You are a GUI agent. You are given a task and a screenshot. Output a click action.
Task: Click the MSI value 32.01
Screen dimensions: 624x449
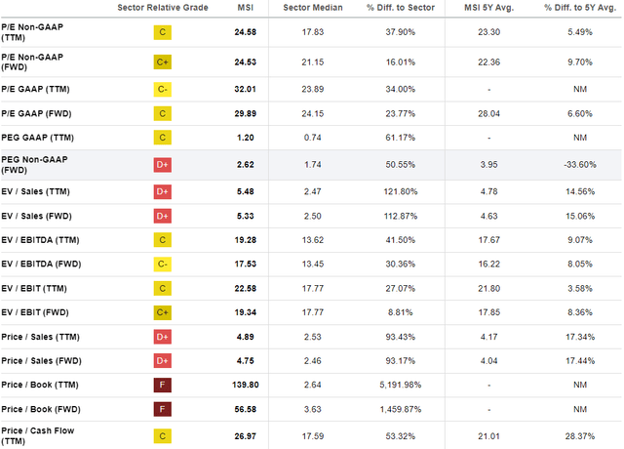[x=245, y=89]
